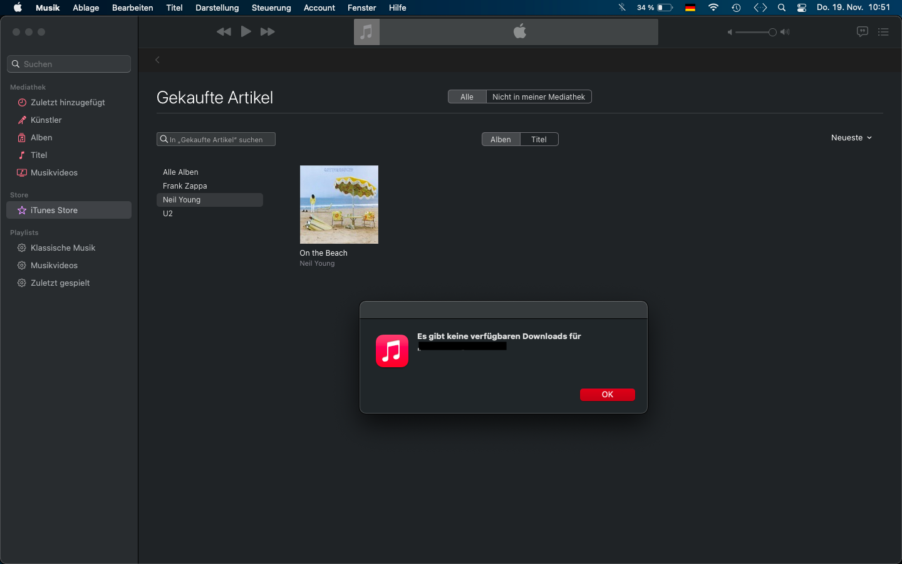Expand the Neueste sort dropdown
This screenshot has height=564, width=902.
click(x=851, y=137)
